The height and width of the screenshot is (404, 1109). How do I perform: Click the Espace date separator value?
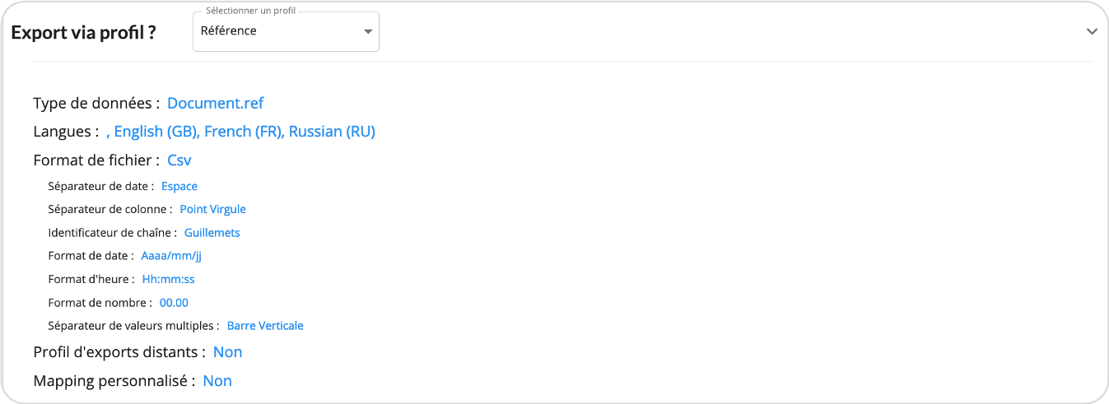179,186
